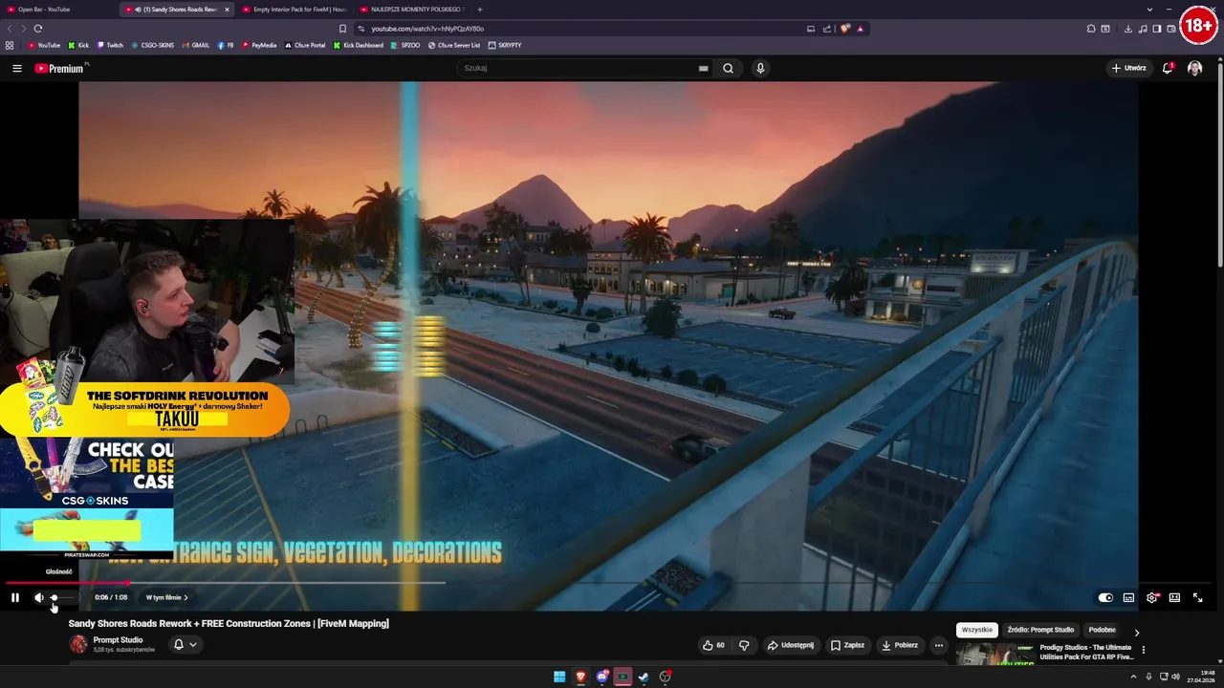Open the YouTube notifications bell

click(1168, 68)
